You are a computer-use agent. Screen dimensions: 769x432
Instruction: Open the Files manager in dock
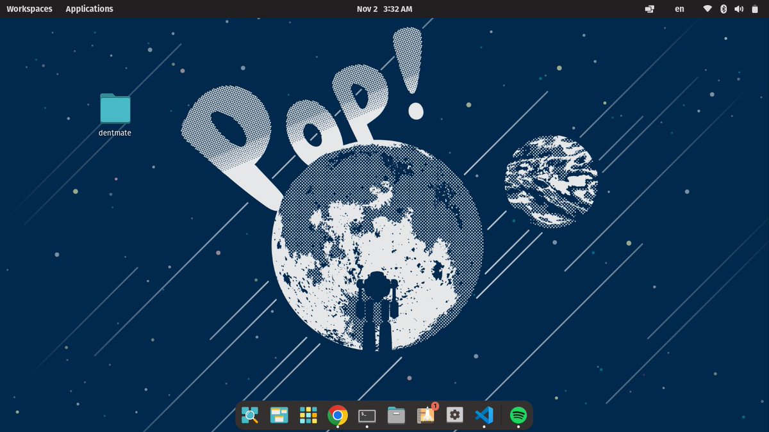pyautogui.click(x=397, y=415)
